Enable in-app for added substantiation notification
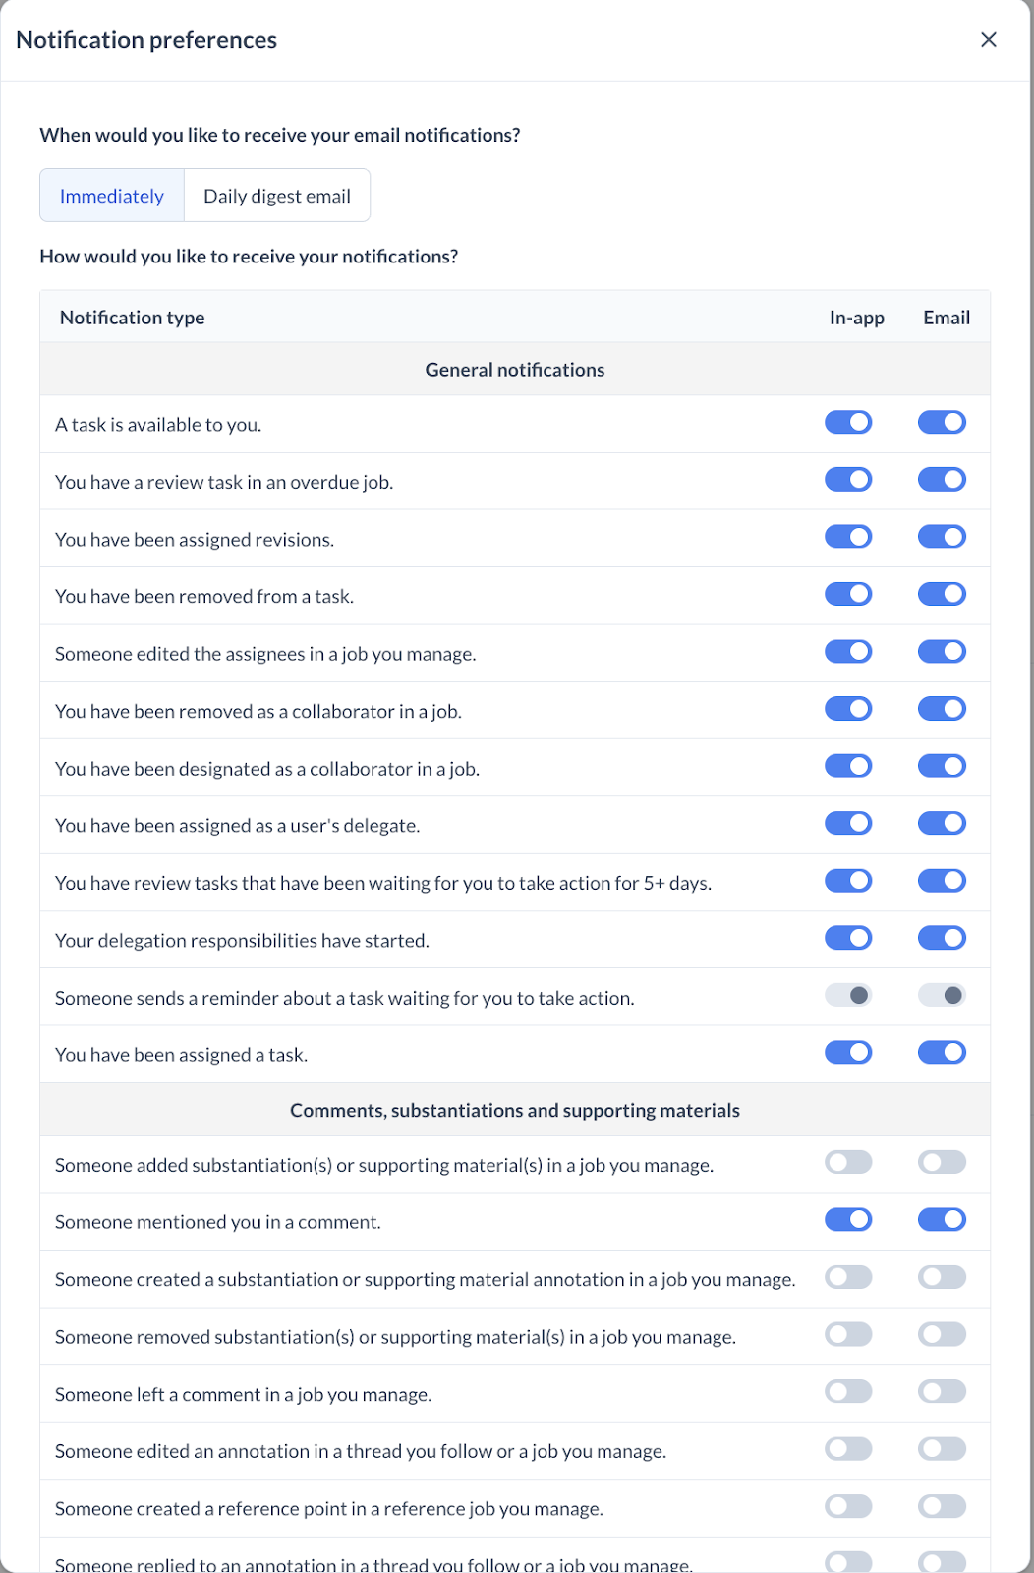 (848, 1163)
